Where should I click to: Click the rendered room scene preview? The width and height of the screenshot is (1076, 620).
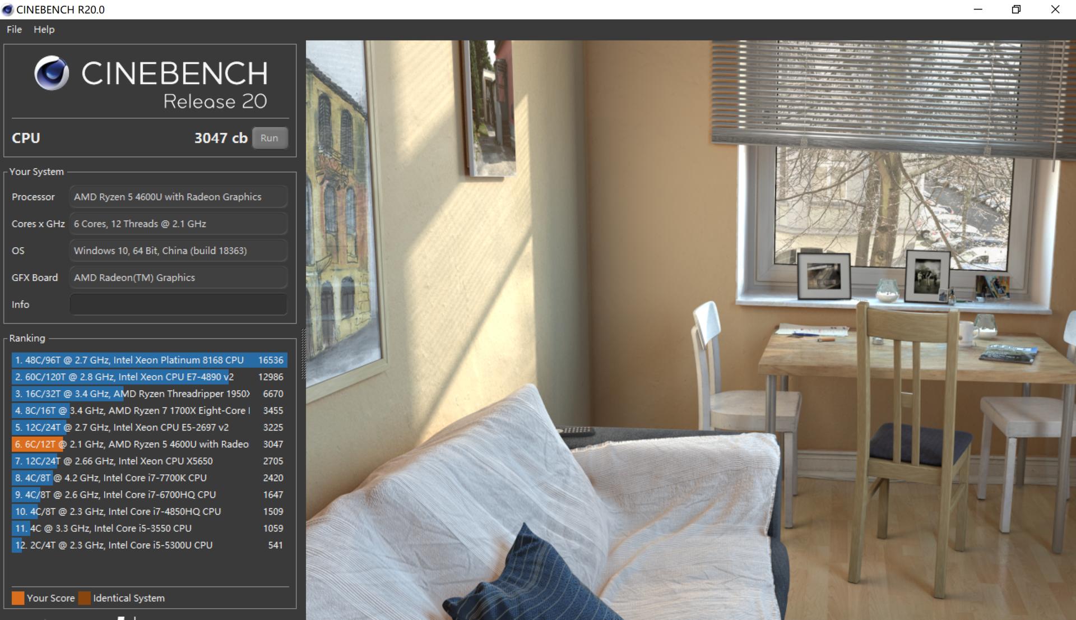click(689, 330)
